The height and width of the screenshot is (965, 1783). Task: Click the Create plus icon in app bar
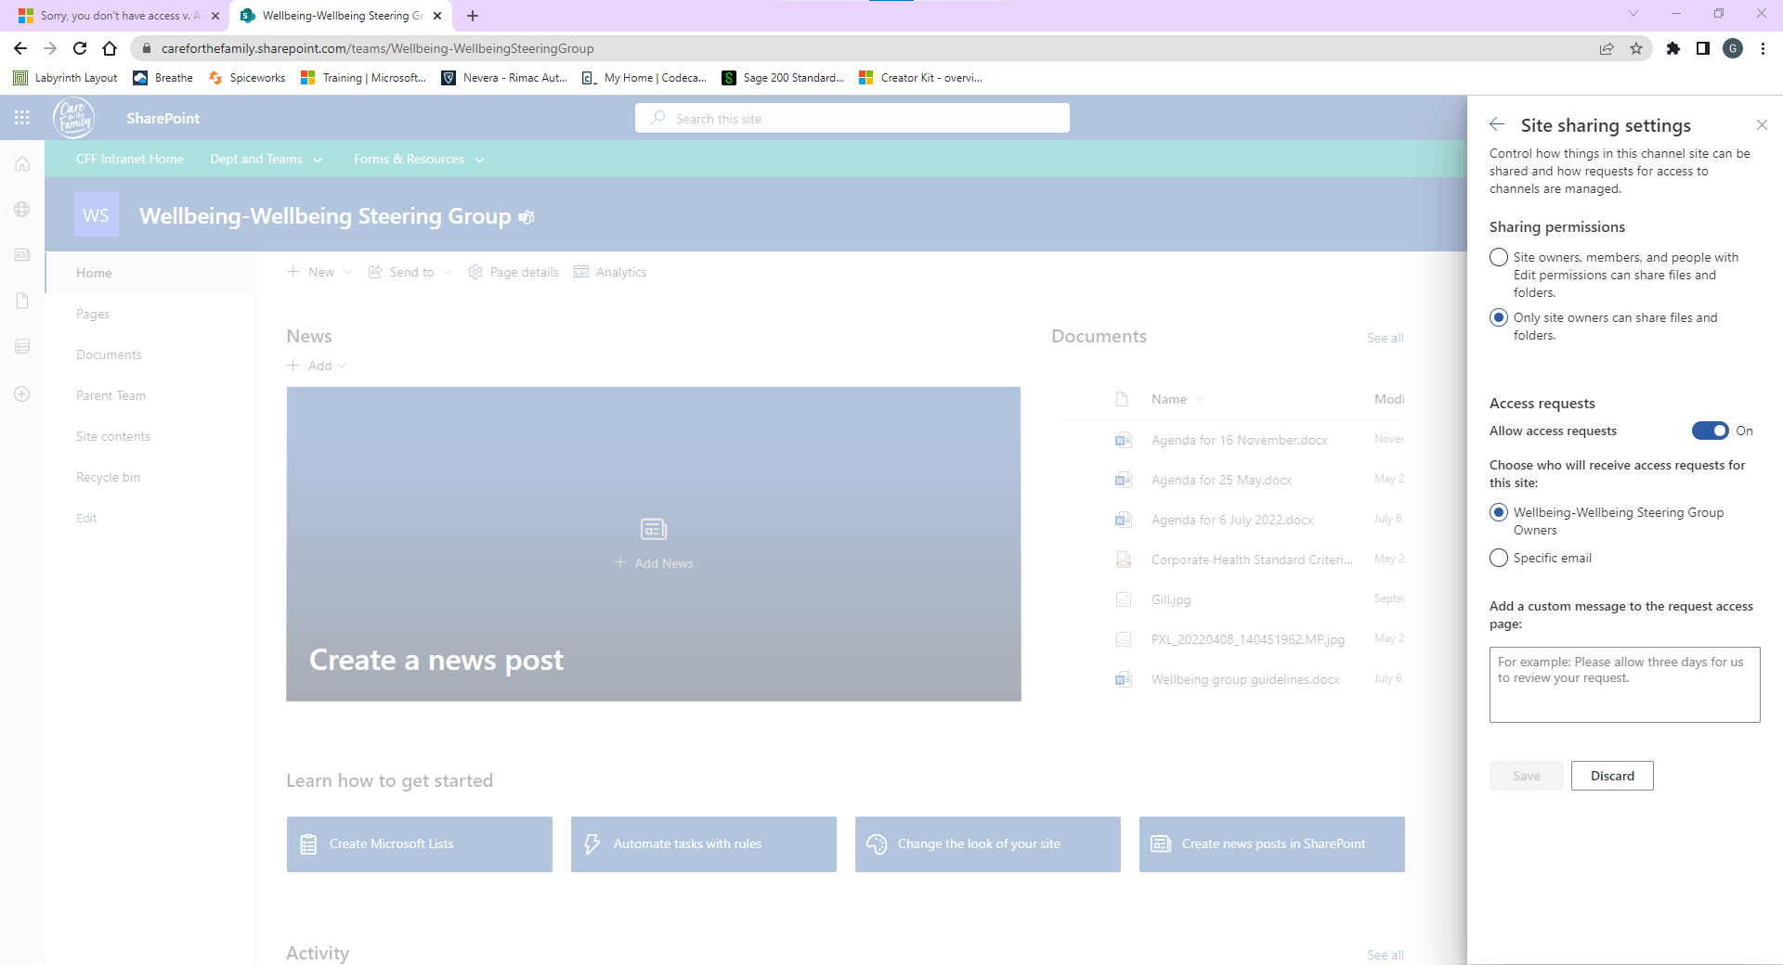(22, 393)
